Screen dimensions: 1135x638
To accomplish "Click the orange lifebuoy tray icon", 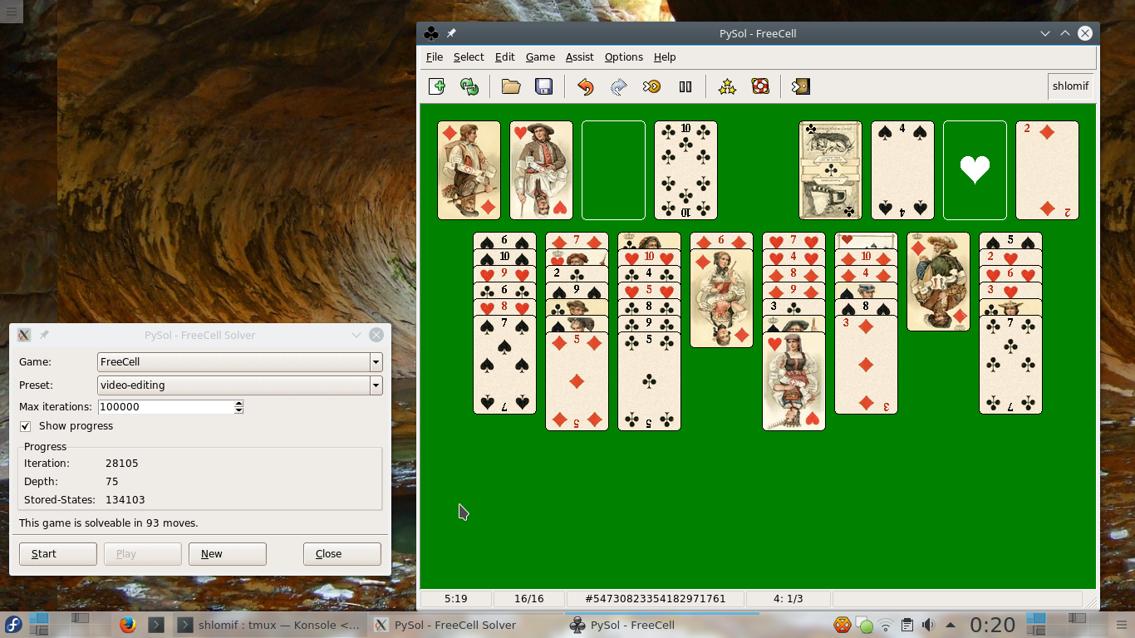I will click(843, 625).
